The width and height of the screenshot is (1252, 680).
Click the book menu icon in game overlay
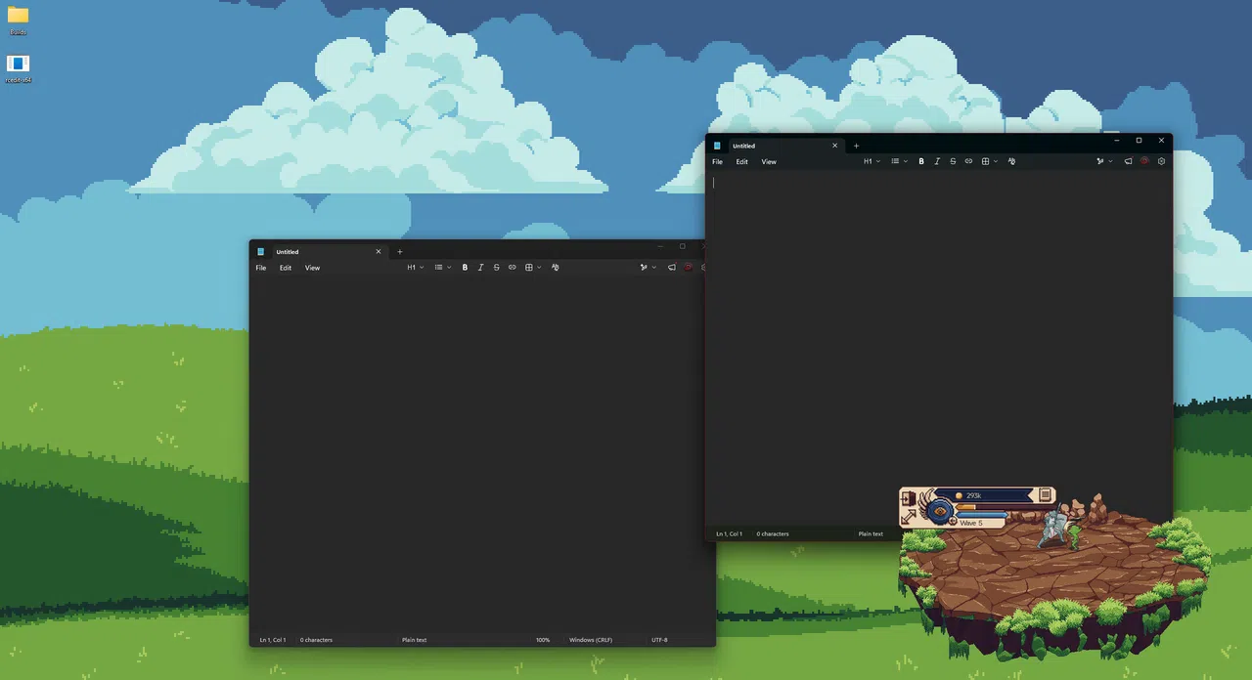[x=1045, y=495]
